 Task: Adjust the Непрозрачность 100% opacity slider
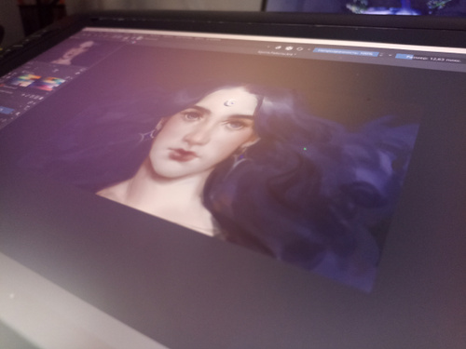[x=346, y=52]
